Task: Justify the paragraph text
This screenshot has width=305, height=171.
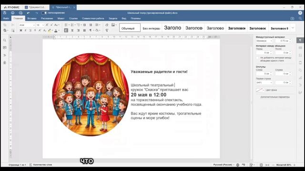Action: click(x=84, y=30)
